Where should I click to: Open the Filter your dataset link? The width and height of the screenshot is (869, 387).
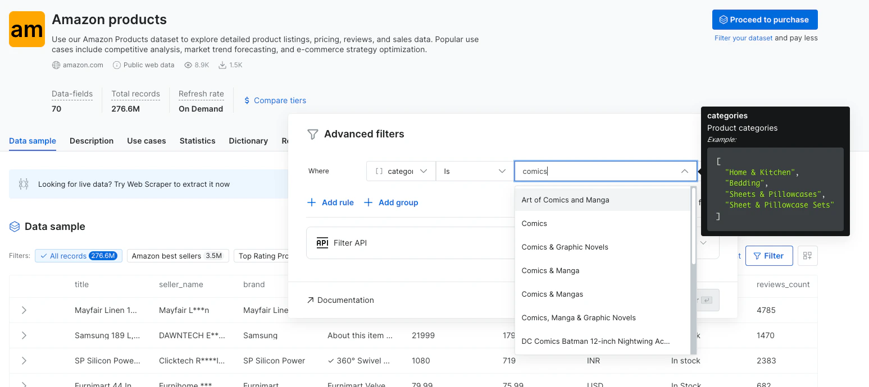click(743, 38)
